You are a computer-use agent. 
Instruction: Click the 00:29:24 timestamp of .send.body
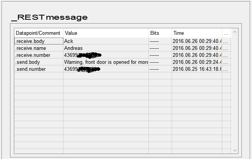pyautogui.click(x=197, y=62)
